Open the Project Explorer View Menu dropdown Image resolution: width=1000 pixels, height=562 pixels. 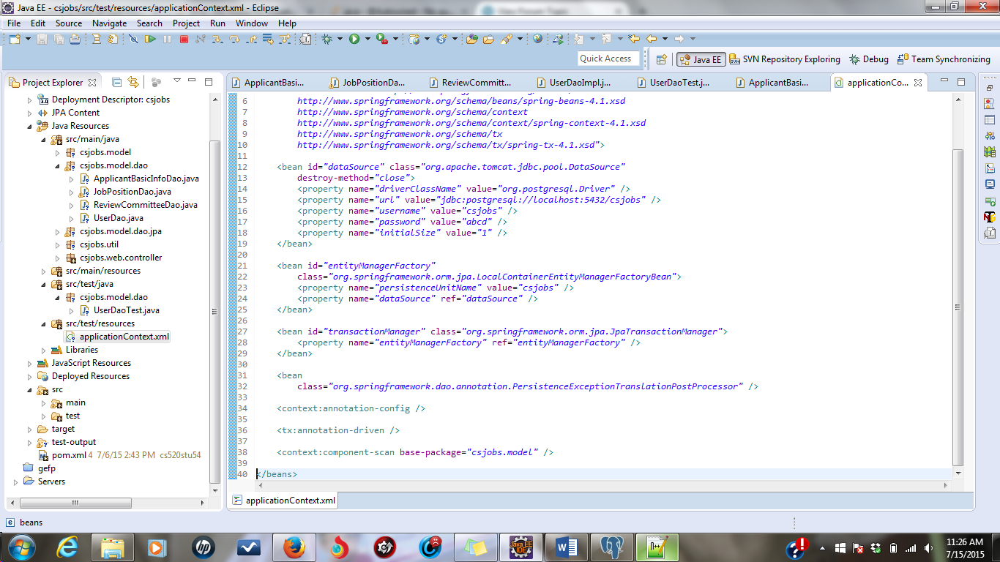[176, 81]
